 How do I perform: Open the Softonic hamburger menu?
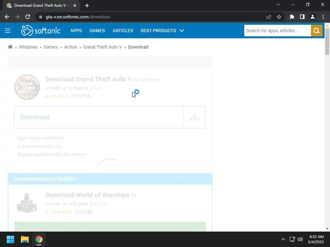tap(8, 31)
